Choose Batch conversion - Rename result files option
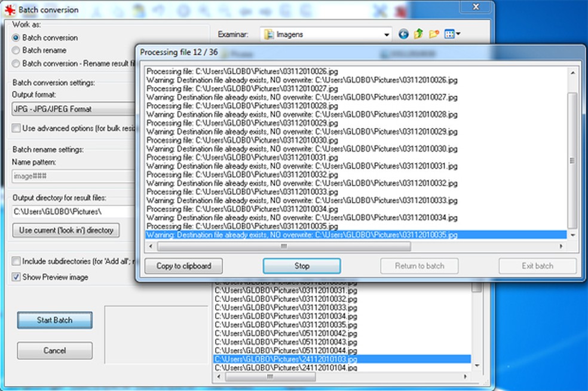Image resolution: width=588 pixels, height=391 pixels. (16, 63)
